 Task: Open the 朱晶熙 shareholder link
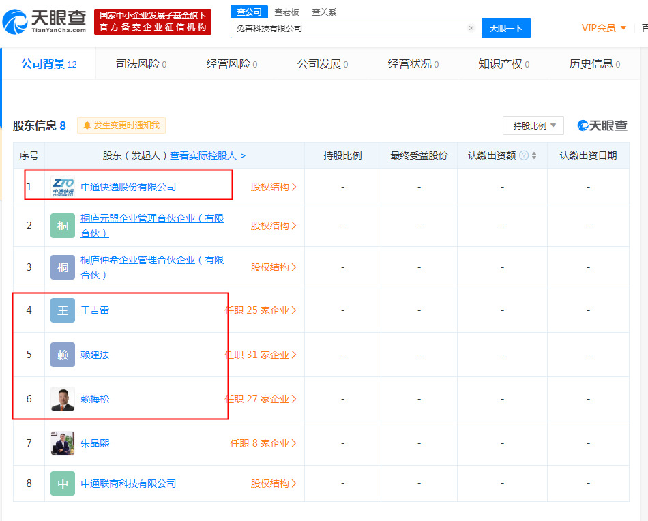coord(95,443)
